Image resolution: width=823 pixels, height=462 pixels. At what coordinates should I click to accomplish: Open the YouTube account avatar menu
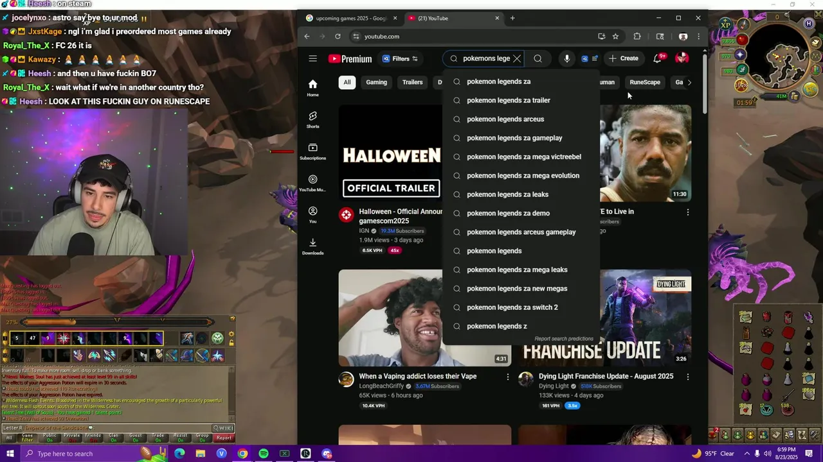[682, 58]
